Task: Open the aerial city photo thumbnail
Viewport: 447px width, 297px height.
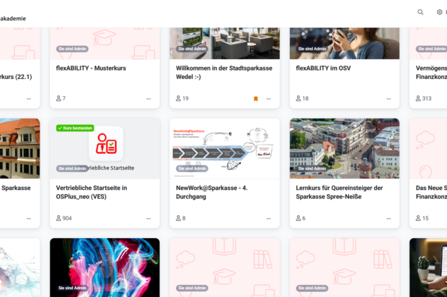Action: [x=345, y=148]
